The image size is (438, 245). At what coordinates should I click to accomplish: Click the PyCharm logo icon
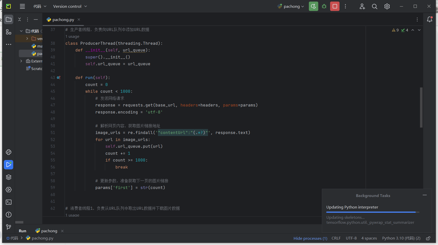(x=9, y=6)
